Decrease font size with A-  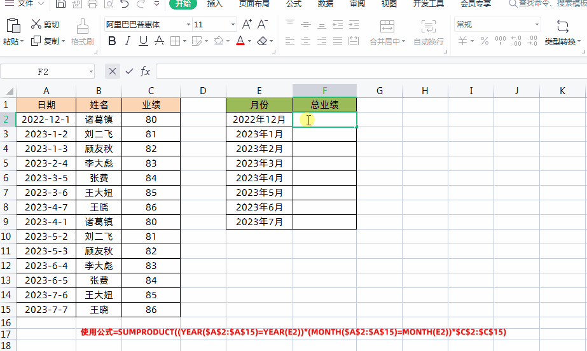[x=263, y=24]
